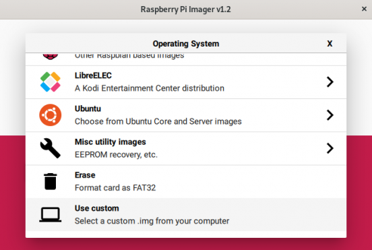The width and height of the screenshot is (372, 250).
Task: Click the laptop icon for Use custom
Action: 51,215
